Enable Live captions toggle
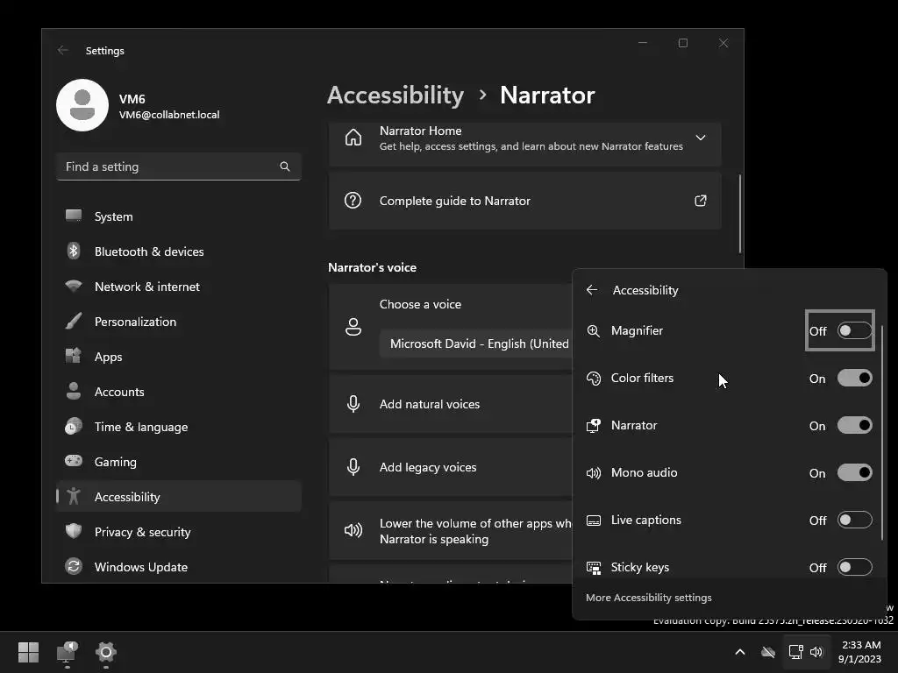Viewport: 898px width, 673px height. point(854,521)
